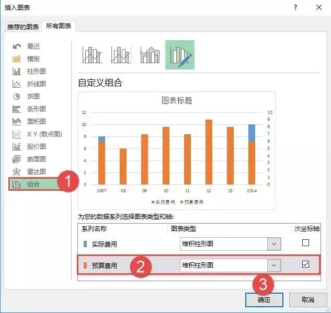
Task: Choose 组合 category label
Action: point(33,184)
